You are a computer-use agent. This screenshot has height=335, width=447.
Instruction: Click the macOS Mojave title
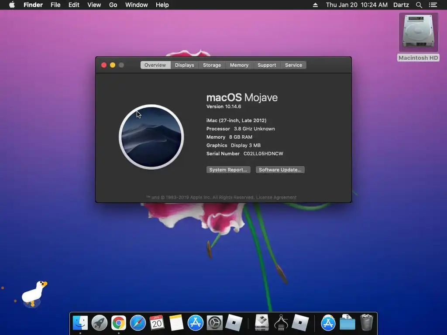pos(242,97)
